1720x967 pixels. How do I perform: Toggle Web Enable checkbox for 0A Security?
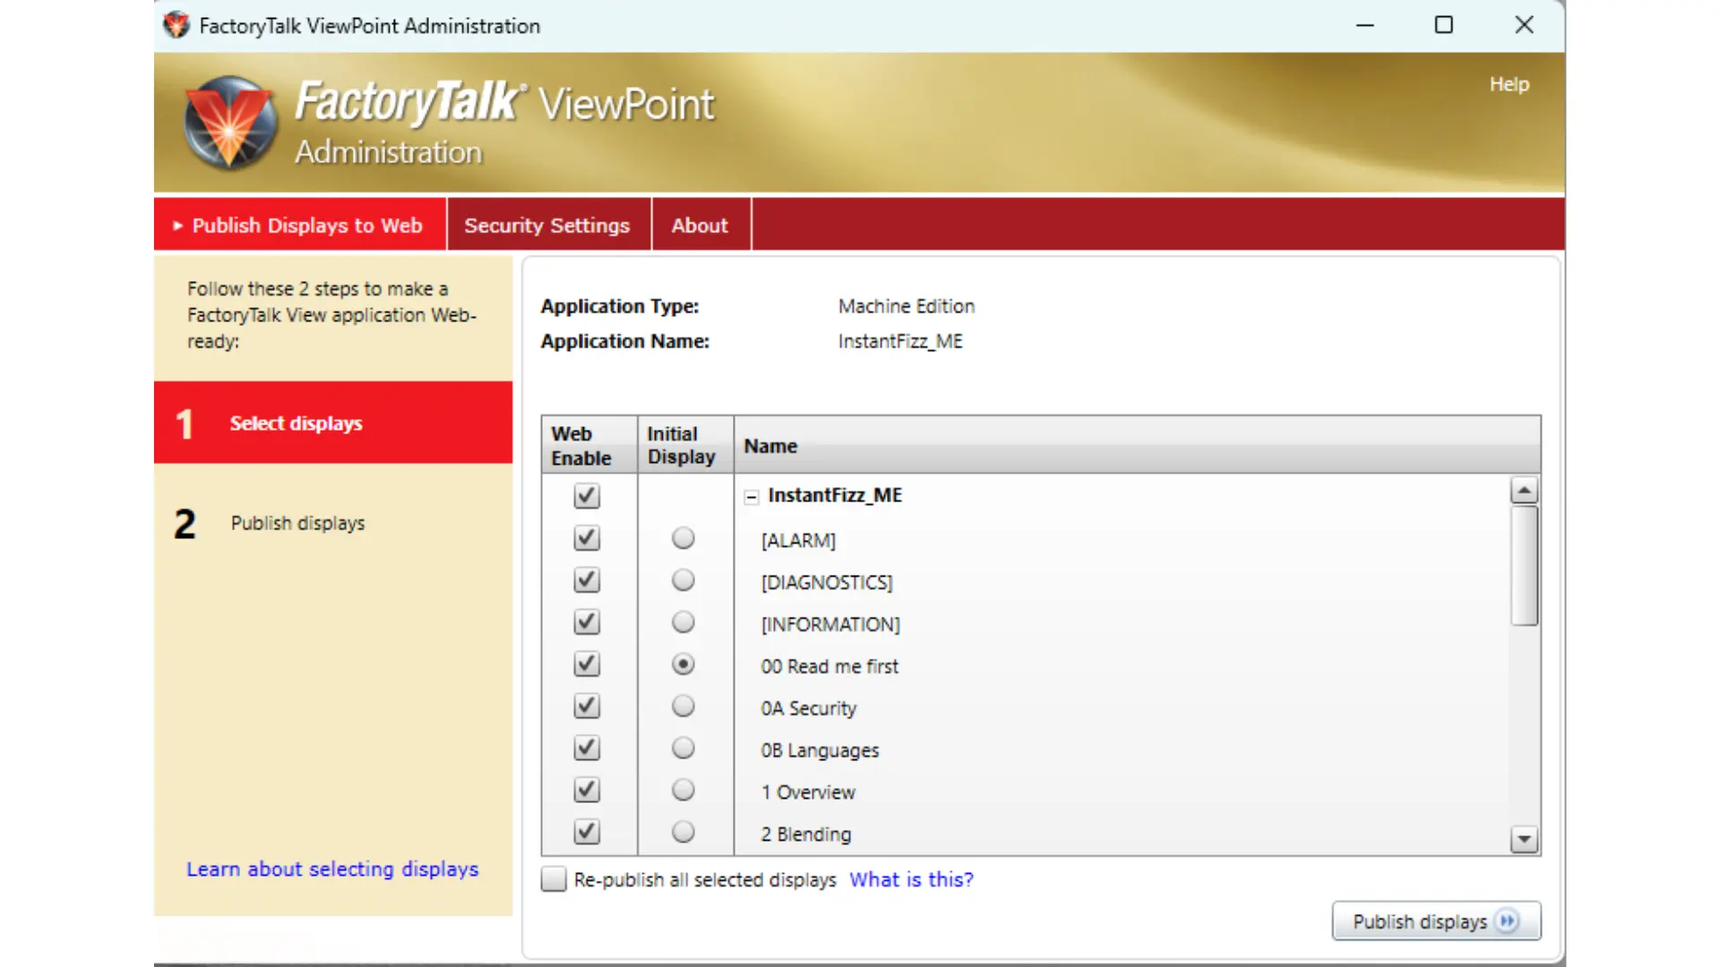587,706
